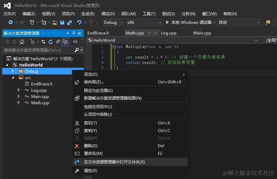
Task: Select 从项目中排除(J) in the context menu
Action: pos(130,114)
